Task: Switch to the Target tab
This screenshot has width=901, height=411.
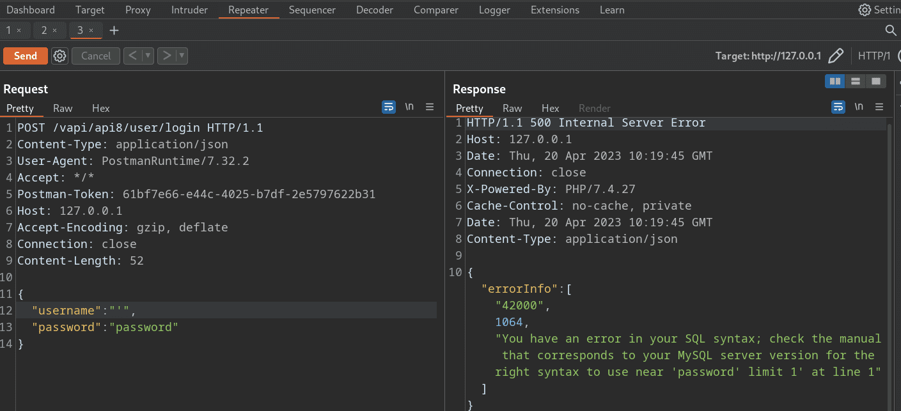Action: coord(90,10)
